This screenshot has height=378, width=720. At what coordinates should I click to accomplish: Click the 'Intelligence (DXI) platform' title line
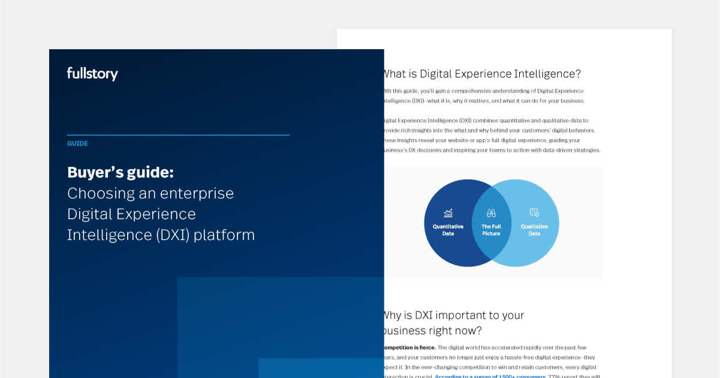coord(161,235)
